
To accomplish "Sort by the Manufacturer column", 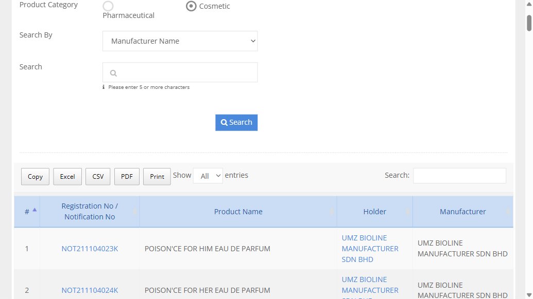I will click(462, 212).
